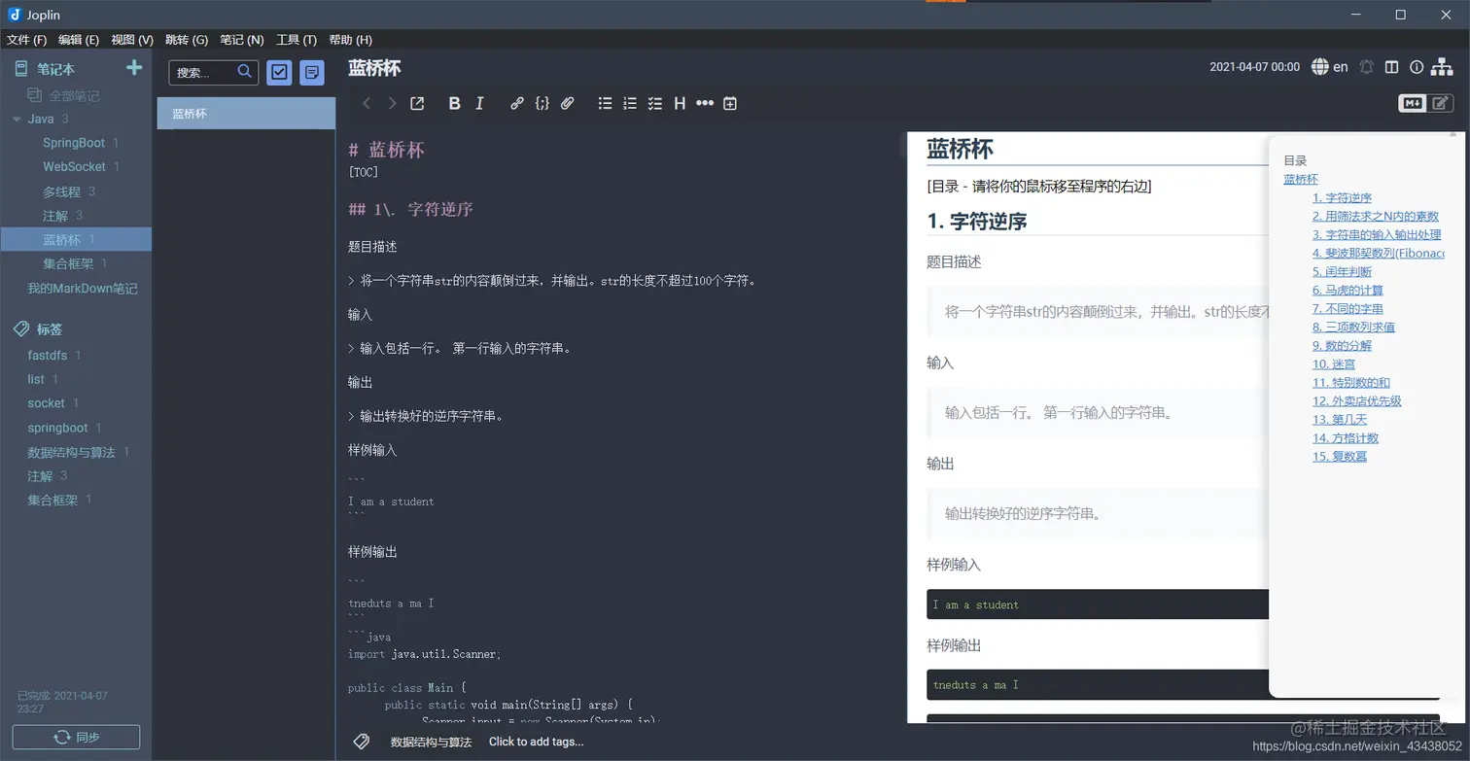This screenshot has width=1470, height=761.
Task: Insert horizontal rule dots icon
Action: tap(705, 103)
